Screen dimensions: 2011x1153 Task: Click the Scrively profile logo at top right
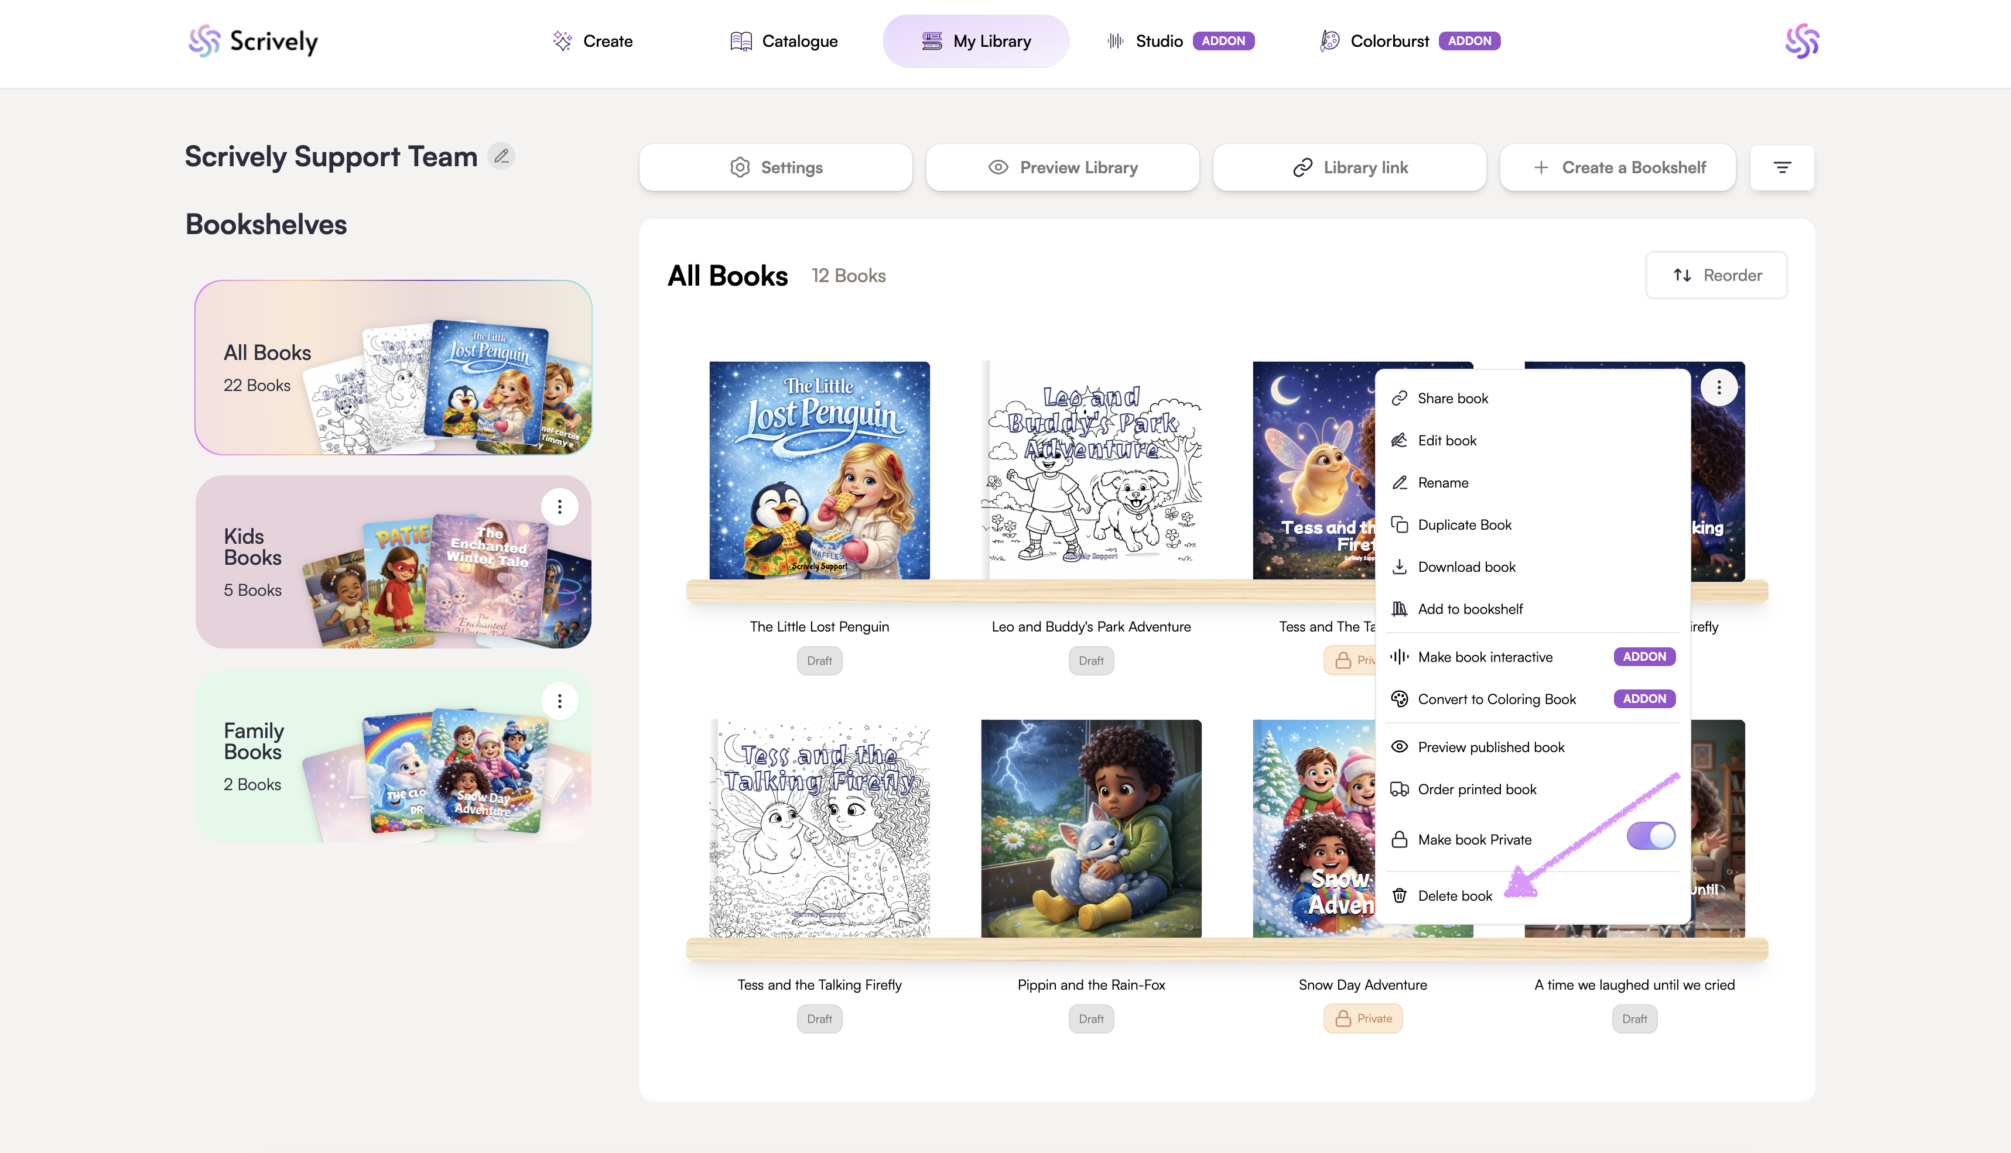tap(1802, 41)
